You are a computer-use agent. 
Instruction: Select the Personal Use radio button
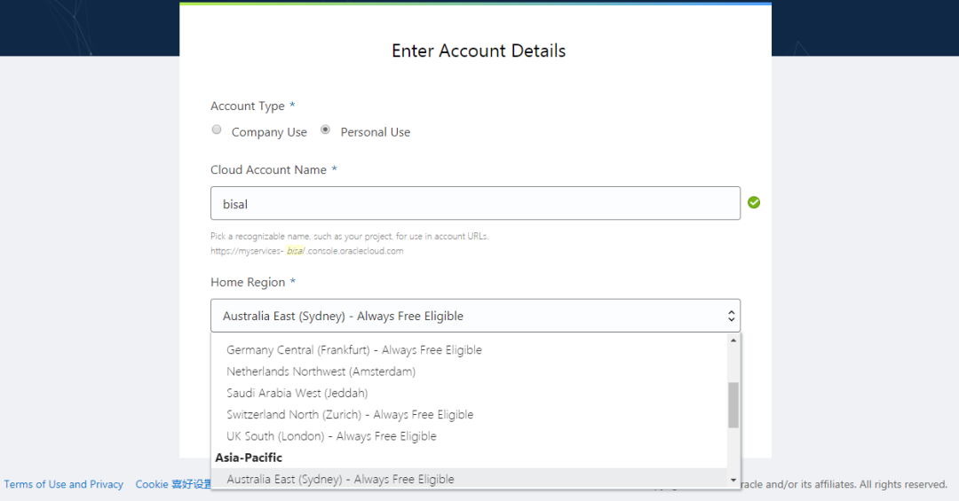[x=326, y=130]
